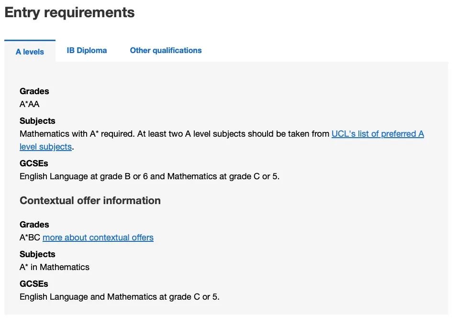Switch to the IB Diploma tab
457x325 pixels.
pos(87,50)
